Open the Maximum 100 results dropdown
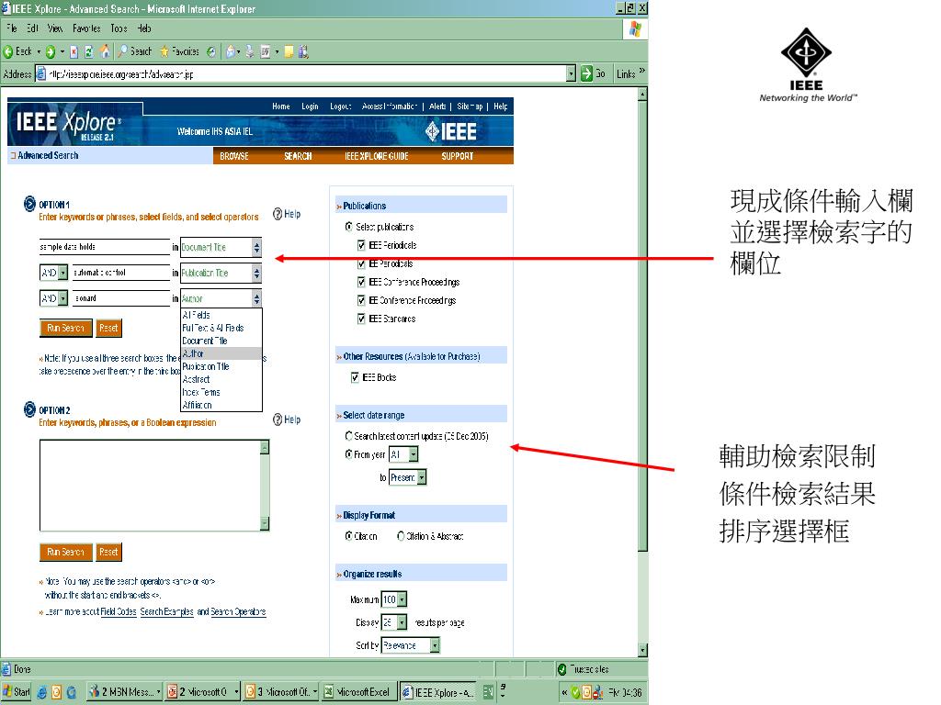This screenshot has width=941, height=705. point(394,599)
